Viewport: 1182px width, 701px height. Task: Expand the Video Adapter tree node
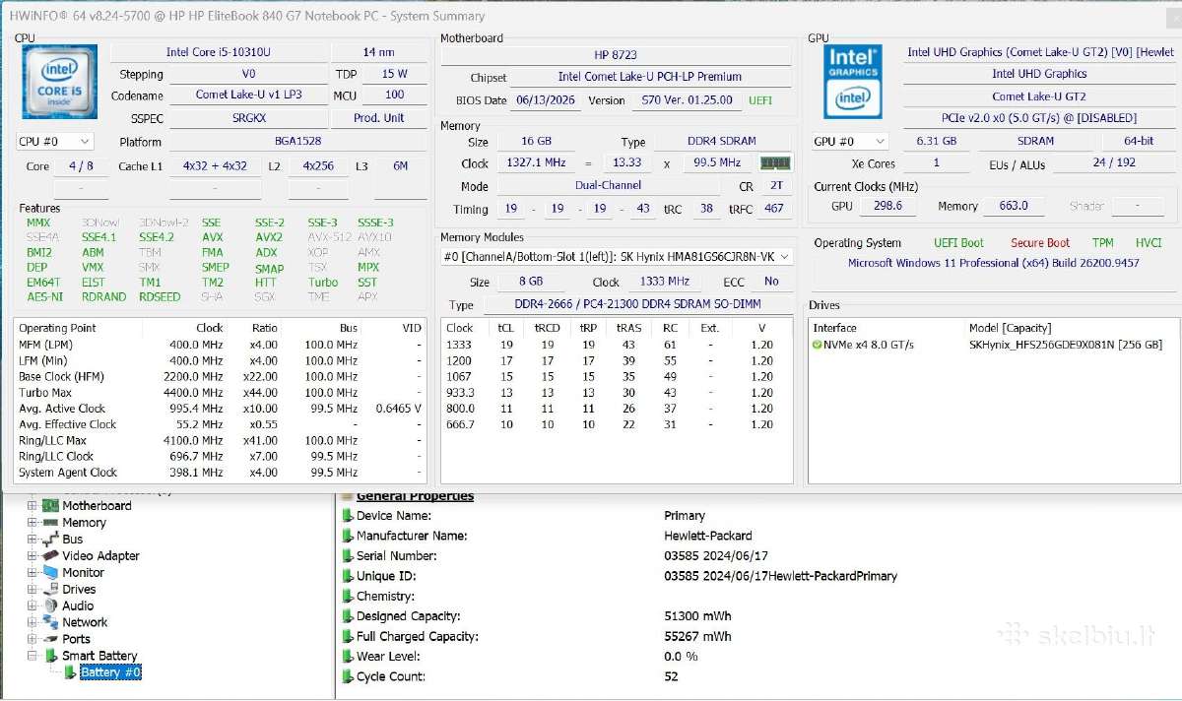coord(33,556)
